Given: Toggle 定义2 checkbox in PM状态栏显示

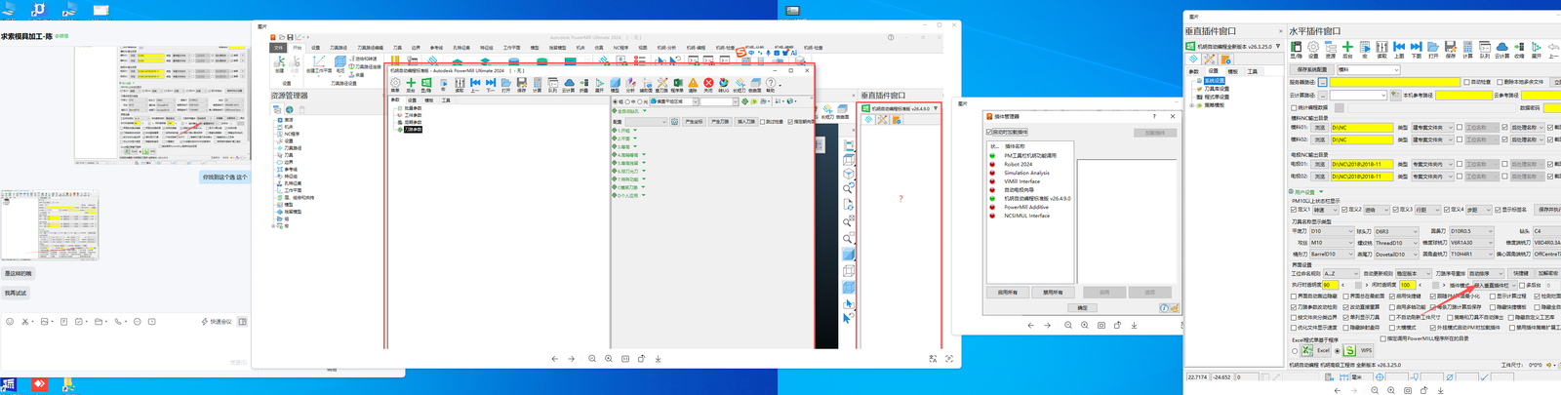Looking at the screenshot, I should [x=1344, y=210].
